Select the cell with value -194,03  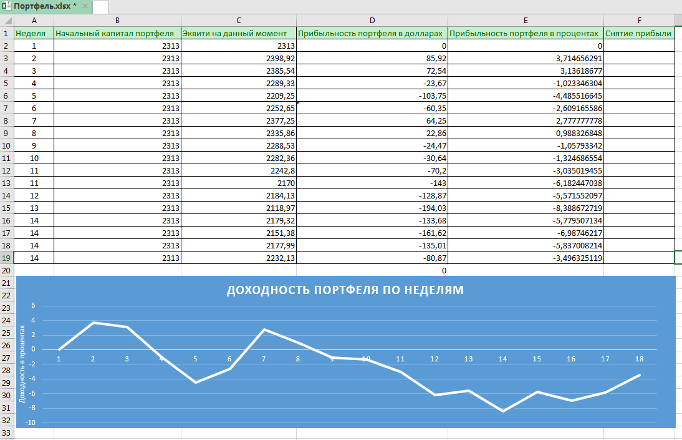pos(372,208)
